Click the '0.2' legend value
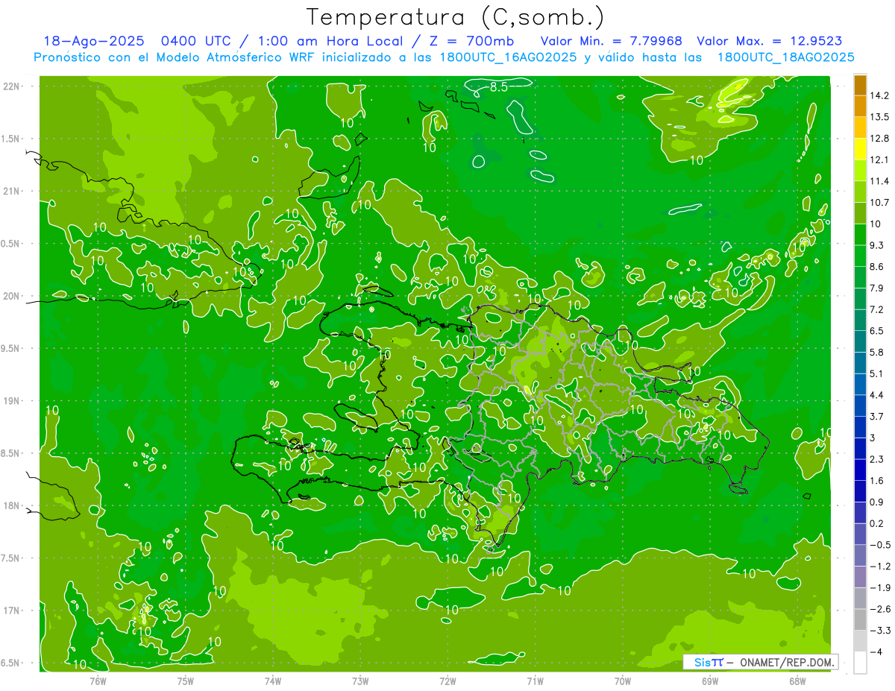 877,524
